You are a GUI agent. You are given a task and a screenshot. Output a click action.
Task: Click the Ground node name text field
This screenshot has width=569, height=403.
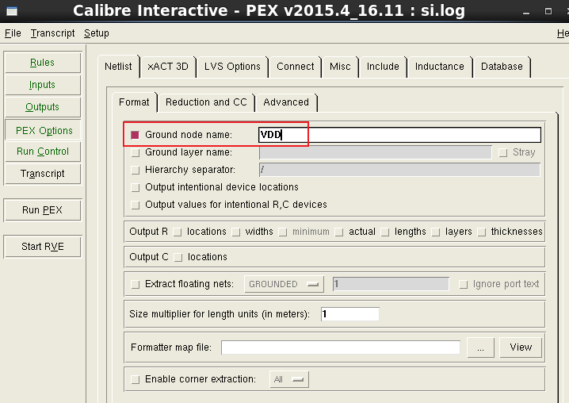[x=399, y=135]
